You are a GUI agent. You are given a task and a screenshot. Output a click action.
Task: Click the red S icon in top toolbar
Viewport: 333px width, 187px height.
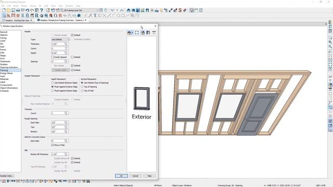180,10
